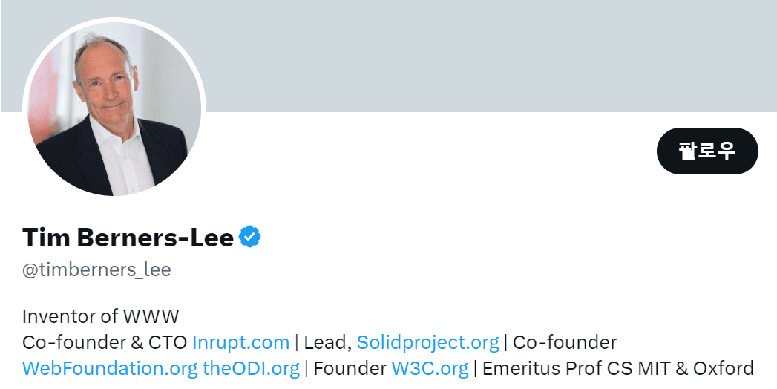This screenshot has height=389, width=777.
Task: Click the word "MIT" in bio
Action: (652, 368)
